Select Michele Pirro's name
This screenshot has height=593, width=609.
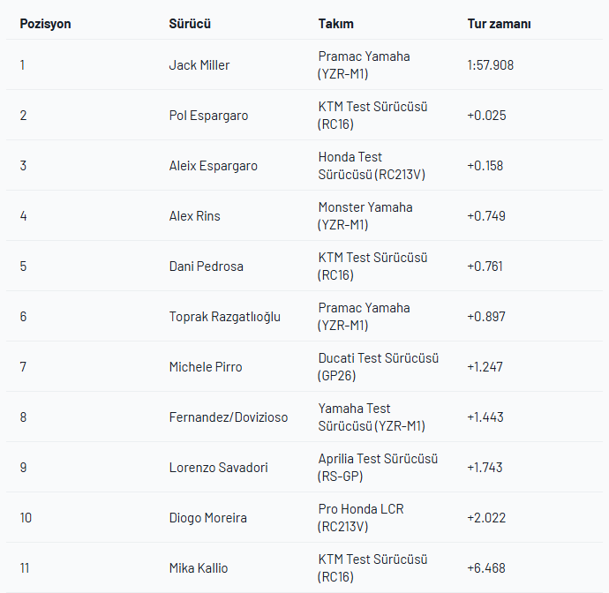205,367
